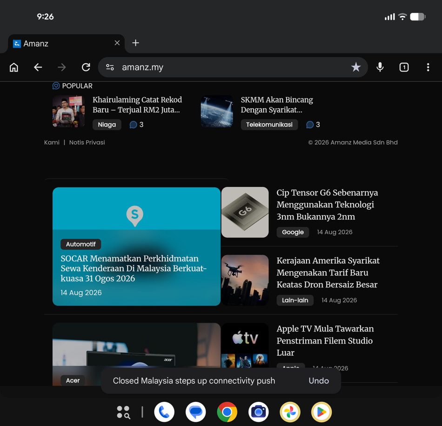Image resolution: width=442 pixels, height=426 pixels.
Task: Click the 14 Aug 2026 date under SOCAR
Action: pos(81,293)
